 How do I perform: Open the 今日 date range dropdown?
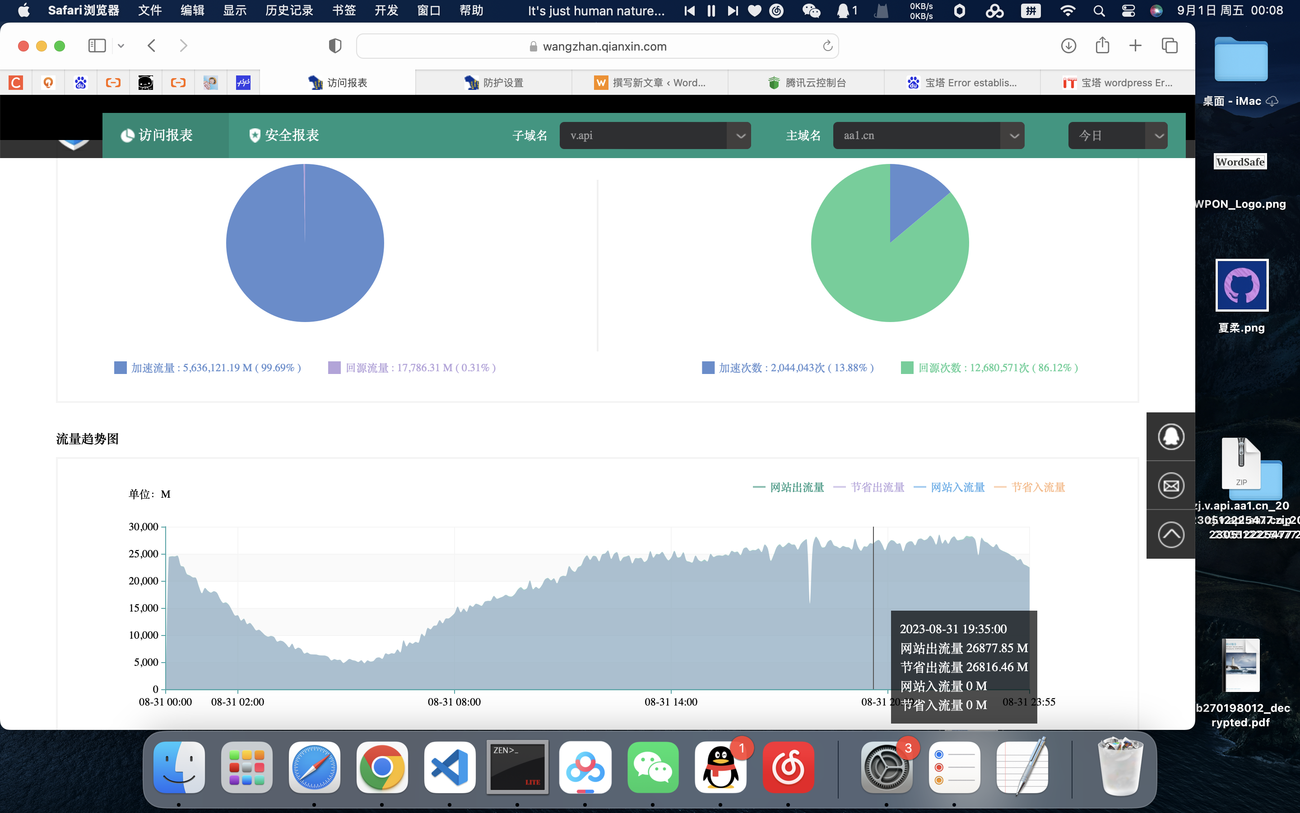tap(1117, 135)
